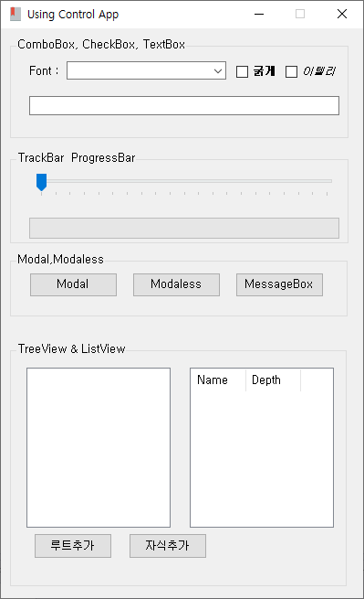Click the Modaless button

176,284
